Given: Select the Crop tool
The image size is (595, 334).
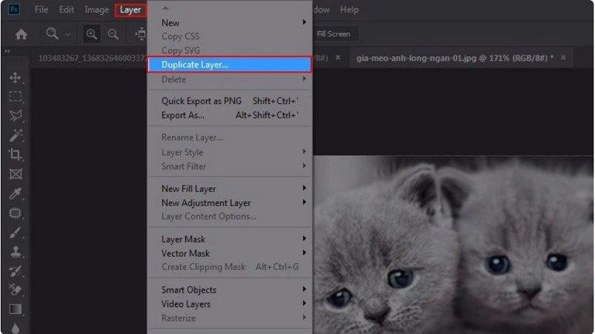Looking at the screenshot, I should [x=16, y=154].
